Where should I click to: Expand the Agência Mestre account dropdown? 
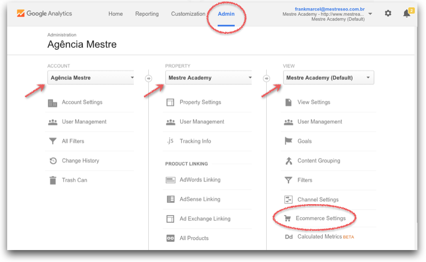(91, 77)
